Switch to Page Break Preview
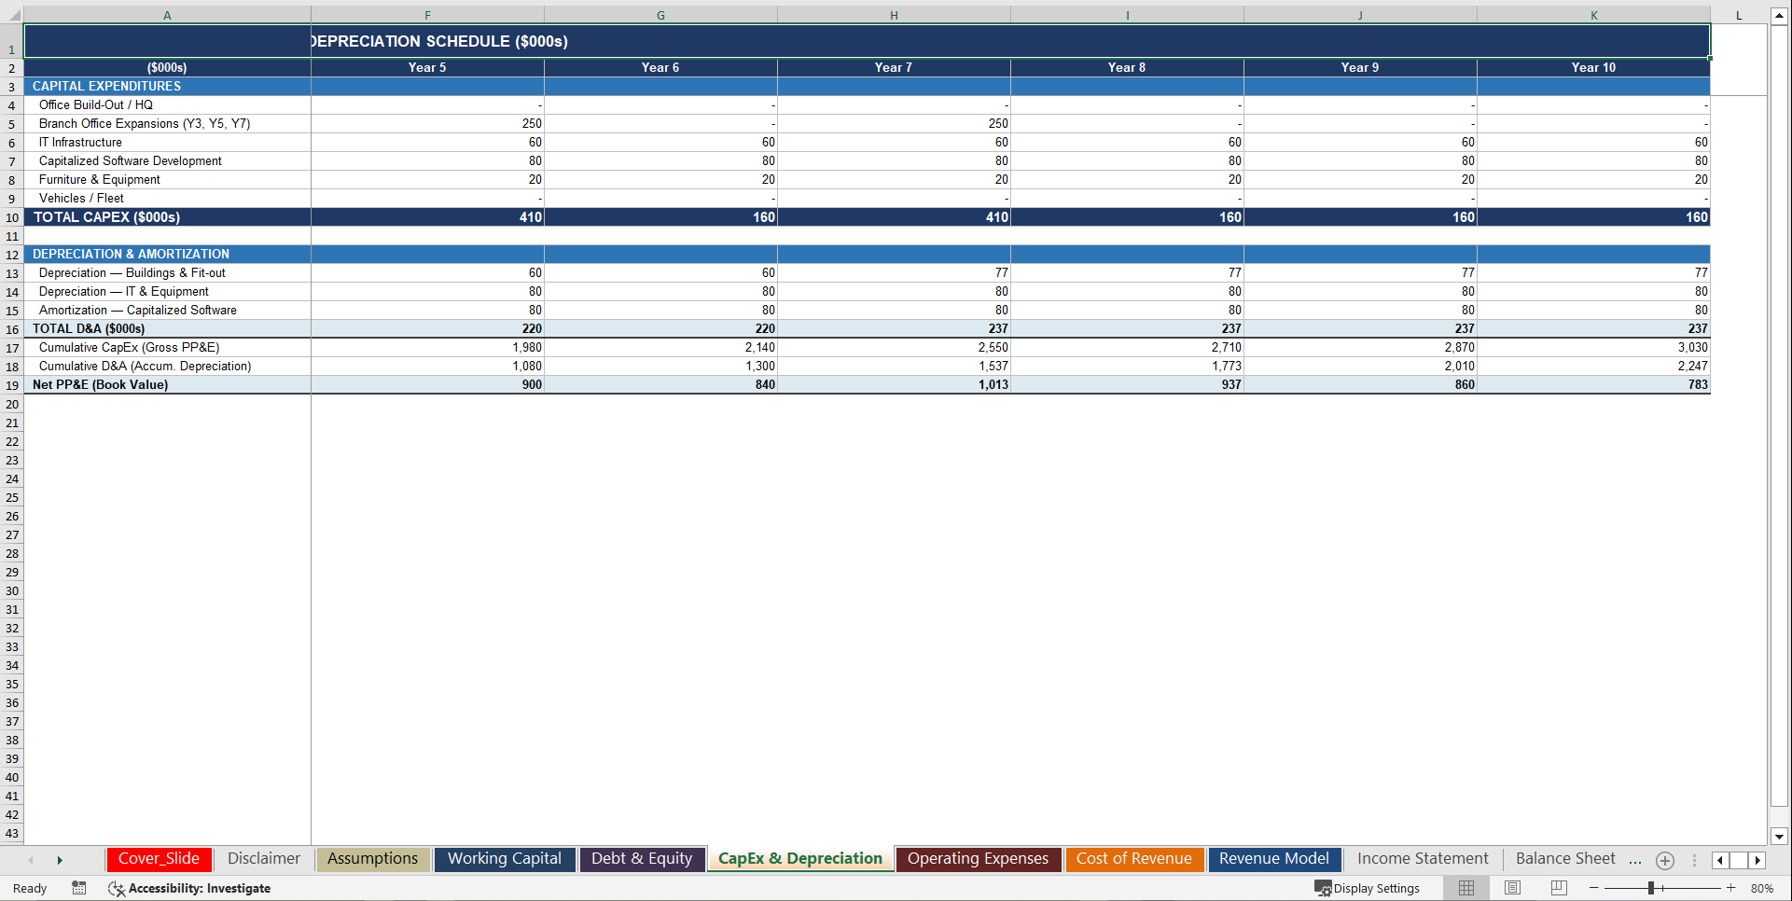This screenshot has width=1792, height=901. point(1557,888)
